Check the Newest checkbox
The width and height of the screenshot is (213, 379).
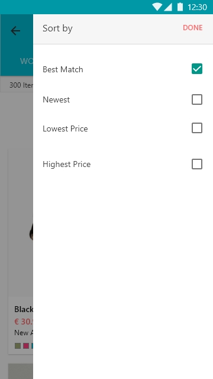197,99
